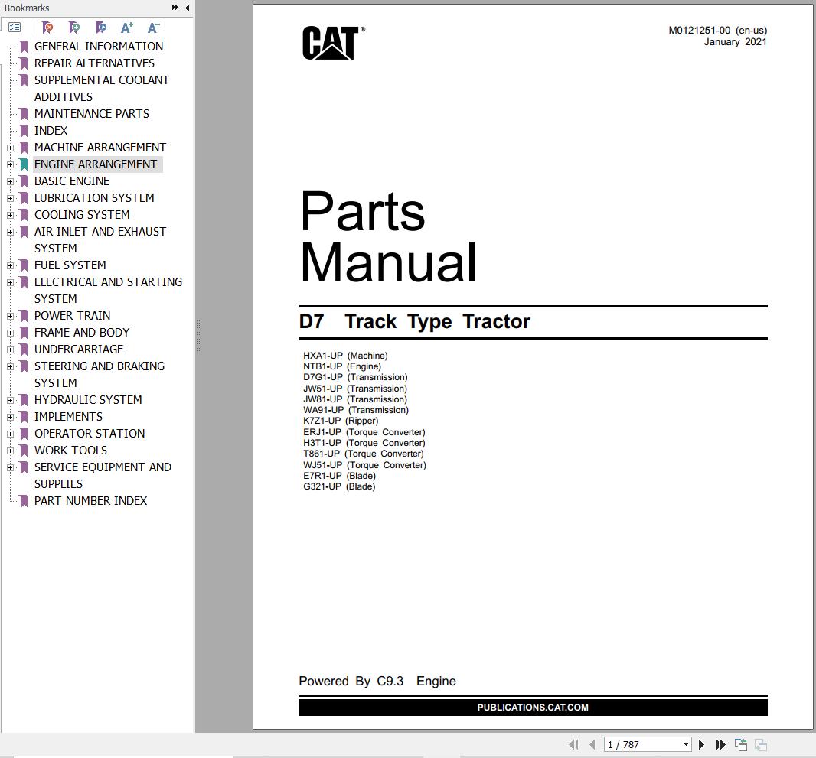Go to next page arrow

[701, 744]
